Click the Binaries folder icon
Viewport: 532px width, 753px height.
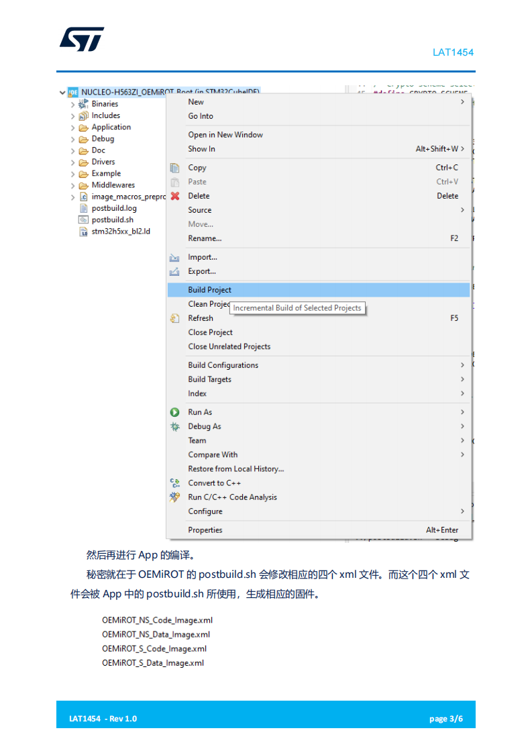tap(84, 104)
